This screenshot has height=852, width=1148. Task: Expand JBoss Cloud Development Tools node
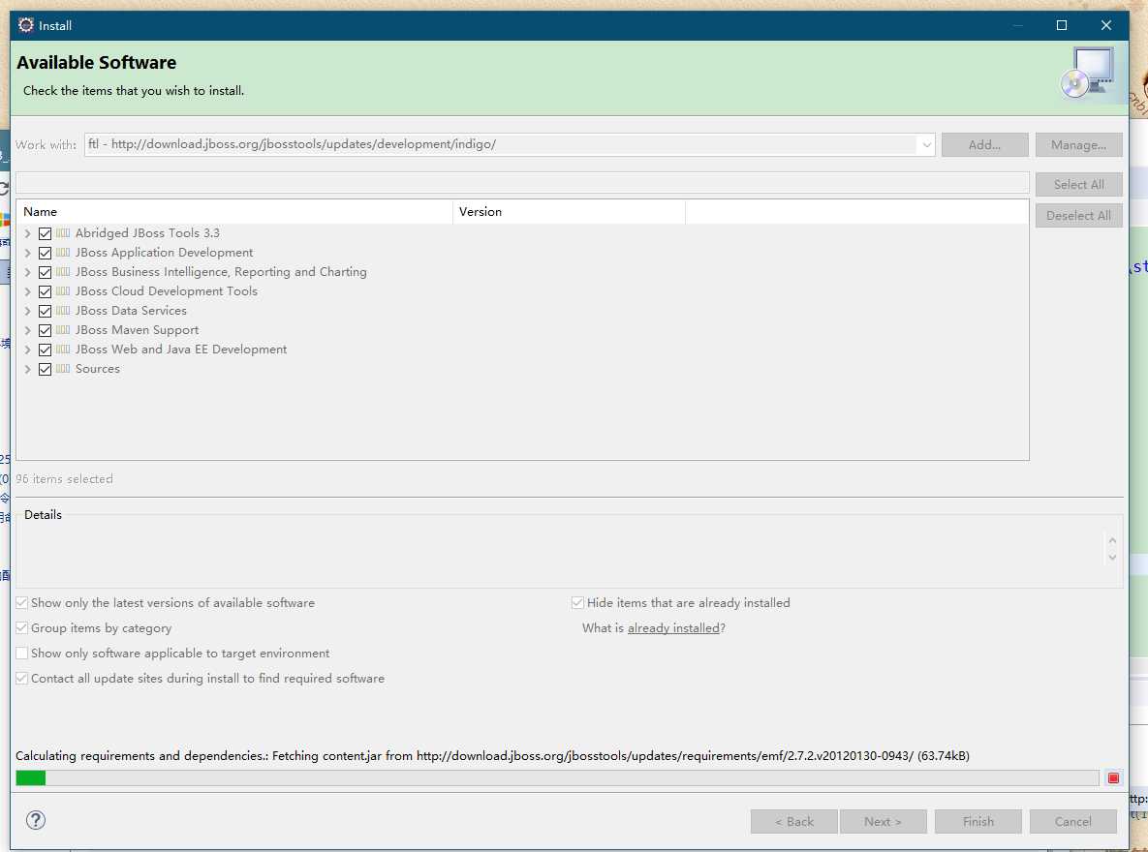(x=28, y=291)
